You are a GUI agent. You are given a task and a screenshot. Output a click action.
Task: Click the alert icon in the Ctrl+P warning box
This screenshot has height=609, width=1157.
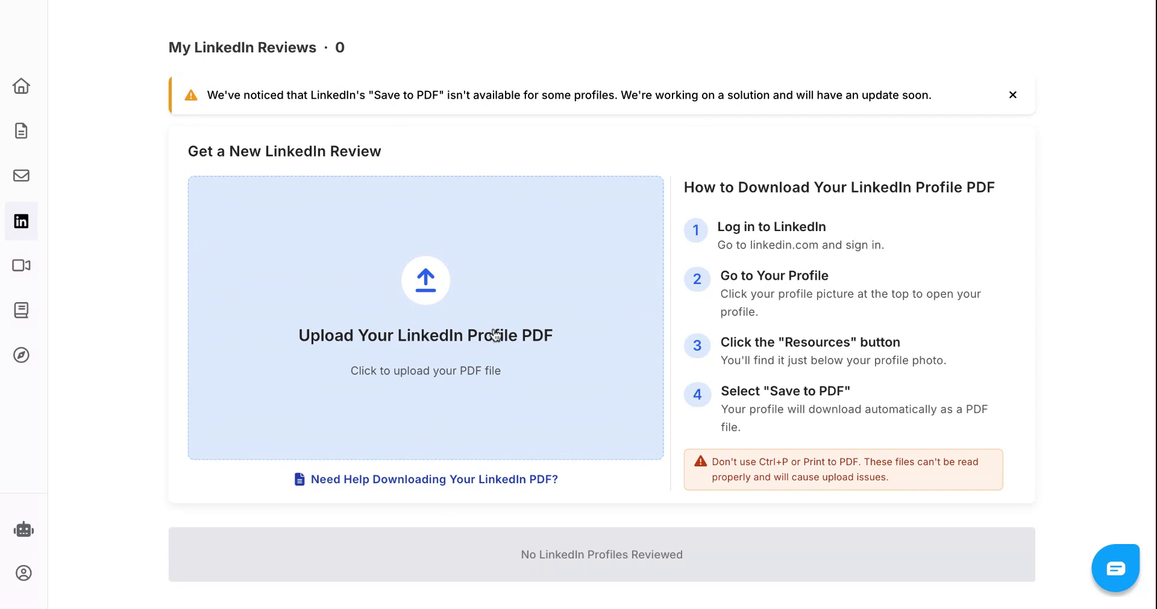700,461
